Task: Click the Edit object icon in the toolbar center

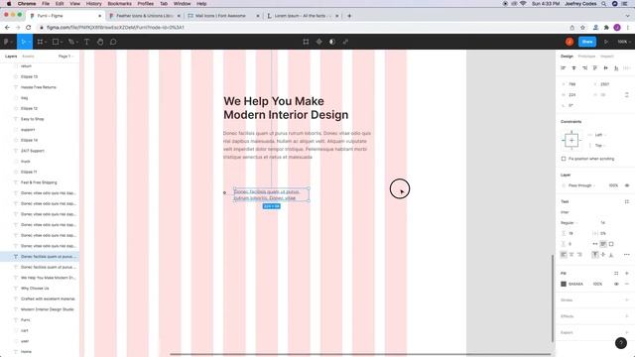Action: point(306,42)
